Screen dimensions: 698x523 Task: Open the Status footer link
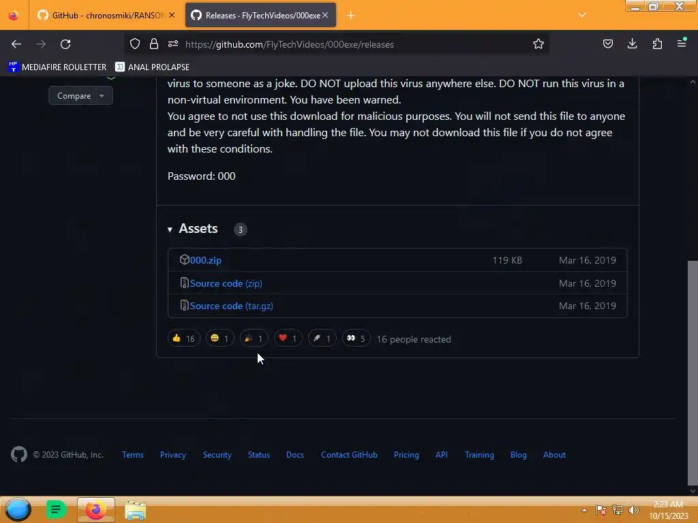pyautogui.click(x=258, y=454)
